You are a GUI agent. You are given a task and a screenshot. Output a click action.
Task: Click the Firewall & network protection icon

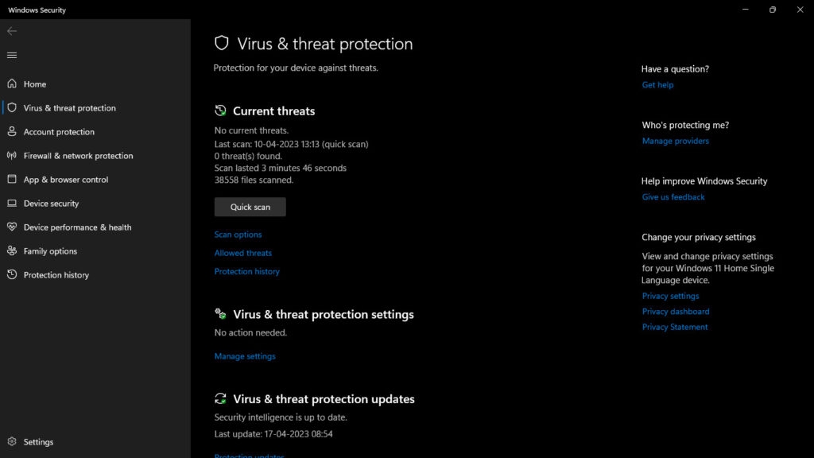tap(12, 156)
